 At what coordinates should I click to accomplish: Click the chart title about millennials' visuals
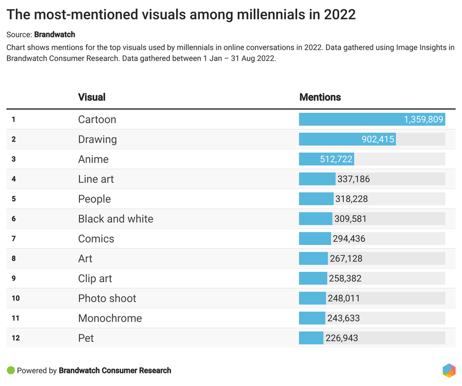(x=181, y=14)
